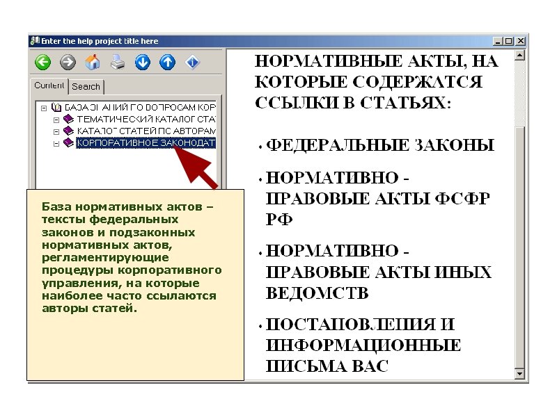Click the scrollbar down arrow
This screenshot has height=417, width=557.
coord(519,373)
